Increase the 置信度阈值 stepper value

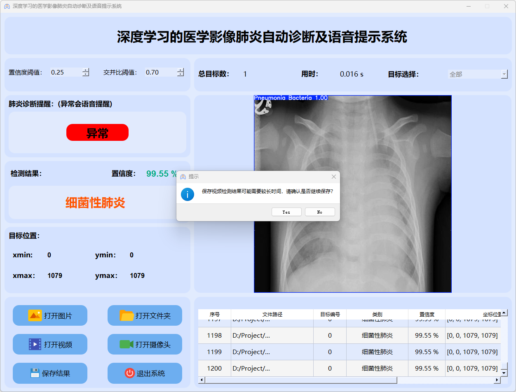pos(85,70)
